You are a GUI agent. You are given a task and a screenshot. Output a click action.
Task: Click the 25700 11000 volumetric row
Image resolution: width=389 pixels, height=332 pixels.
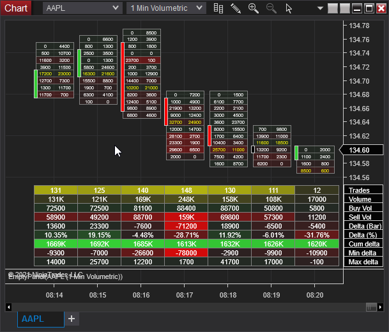[229, 150]
